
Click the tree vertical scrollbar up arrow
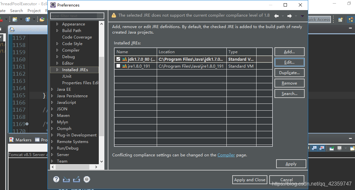click(101, 24)
